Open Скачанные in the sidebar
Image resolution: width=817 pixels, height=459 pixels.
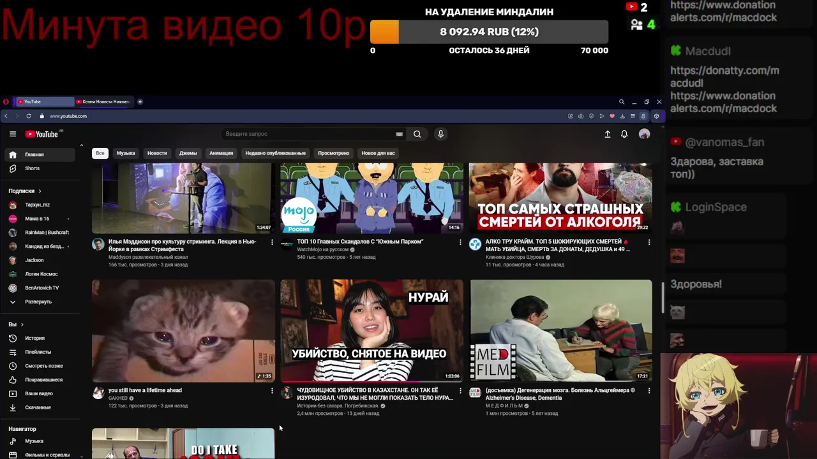pos(40,407)
